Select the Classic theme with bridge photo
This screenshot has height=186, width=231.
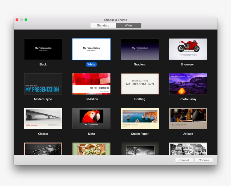43,118
